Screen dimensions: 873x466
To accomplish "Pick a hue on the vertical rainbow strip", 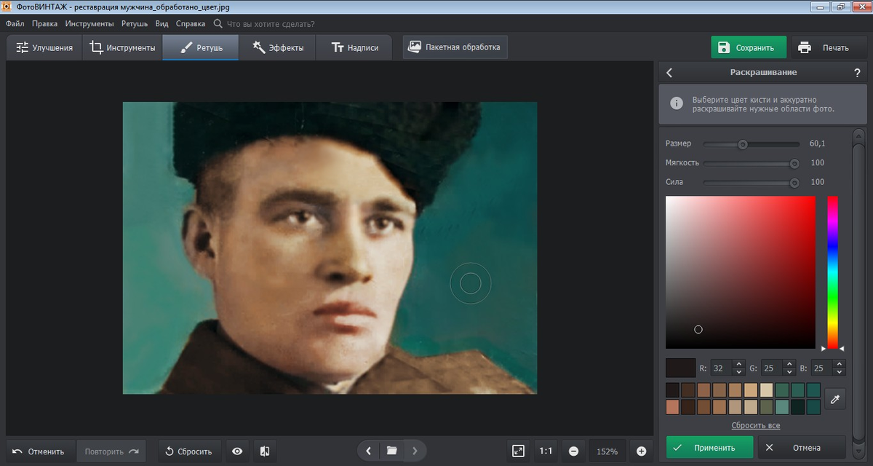I will (x=832, y=272).
